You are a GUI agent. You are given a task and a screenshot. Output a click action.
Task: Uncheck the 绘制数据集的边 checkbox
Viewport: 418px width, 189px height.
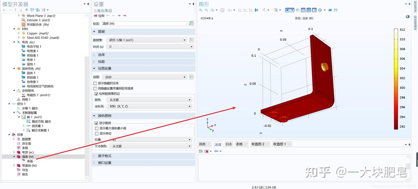pos(96,94)
